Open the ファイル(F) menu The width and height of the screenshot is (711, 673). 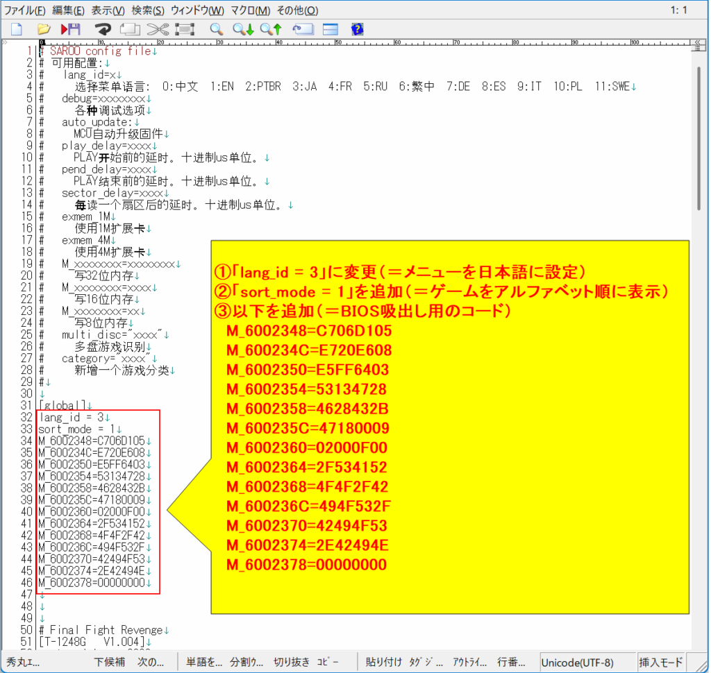(x=25, y=10)
